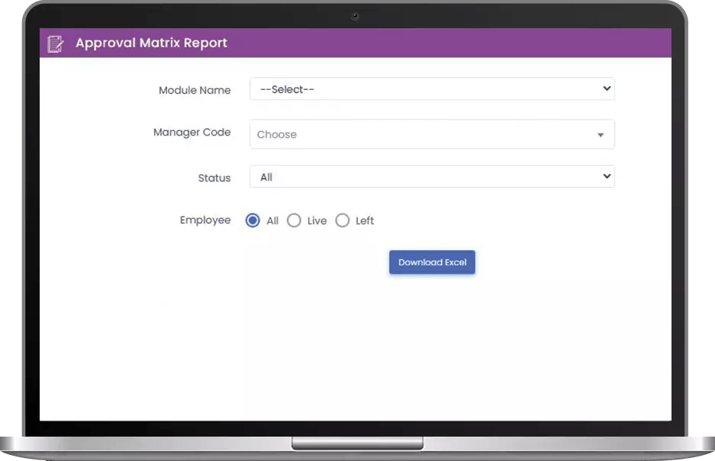Click the Download Excel button
This screenshot has width=715, height=461.
432,262
